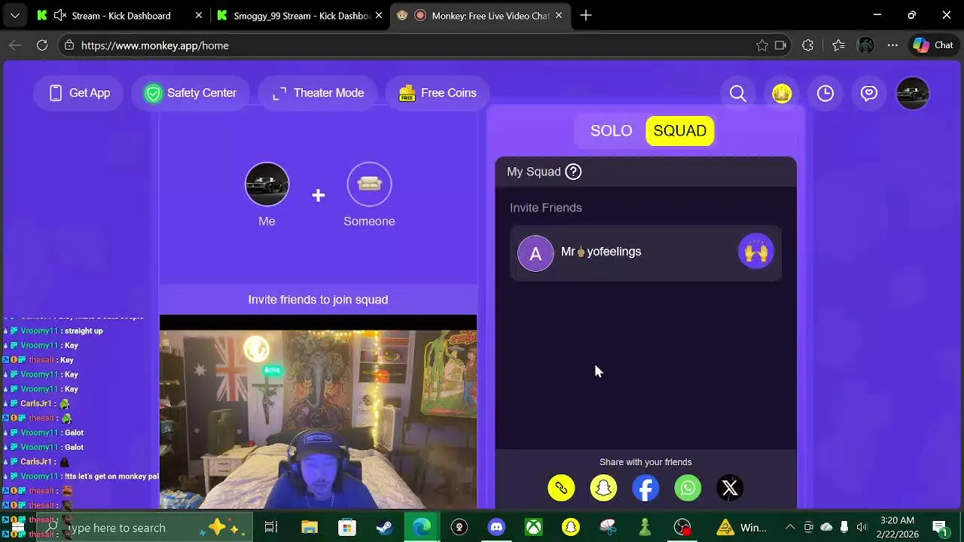The image size is (964, 542).
Task: Click the camera-in-use icon in the address bar
Action: pos(780,46)
